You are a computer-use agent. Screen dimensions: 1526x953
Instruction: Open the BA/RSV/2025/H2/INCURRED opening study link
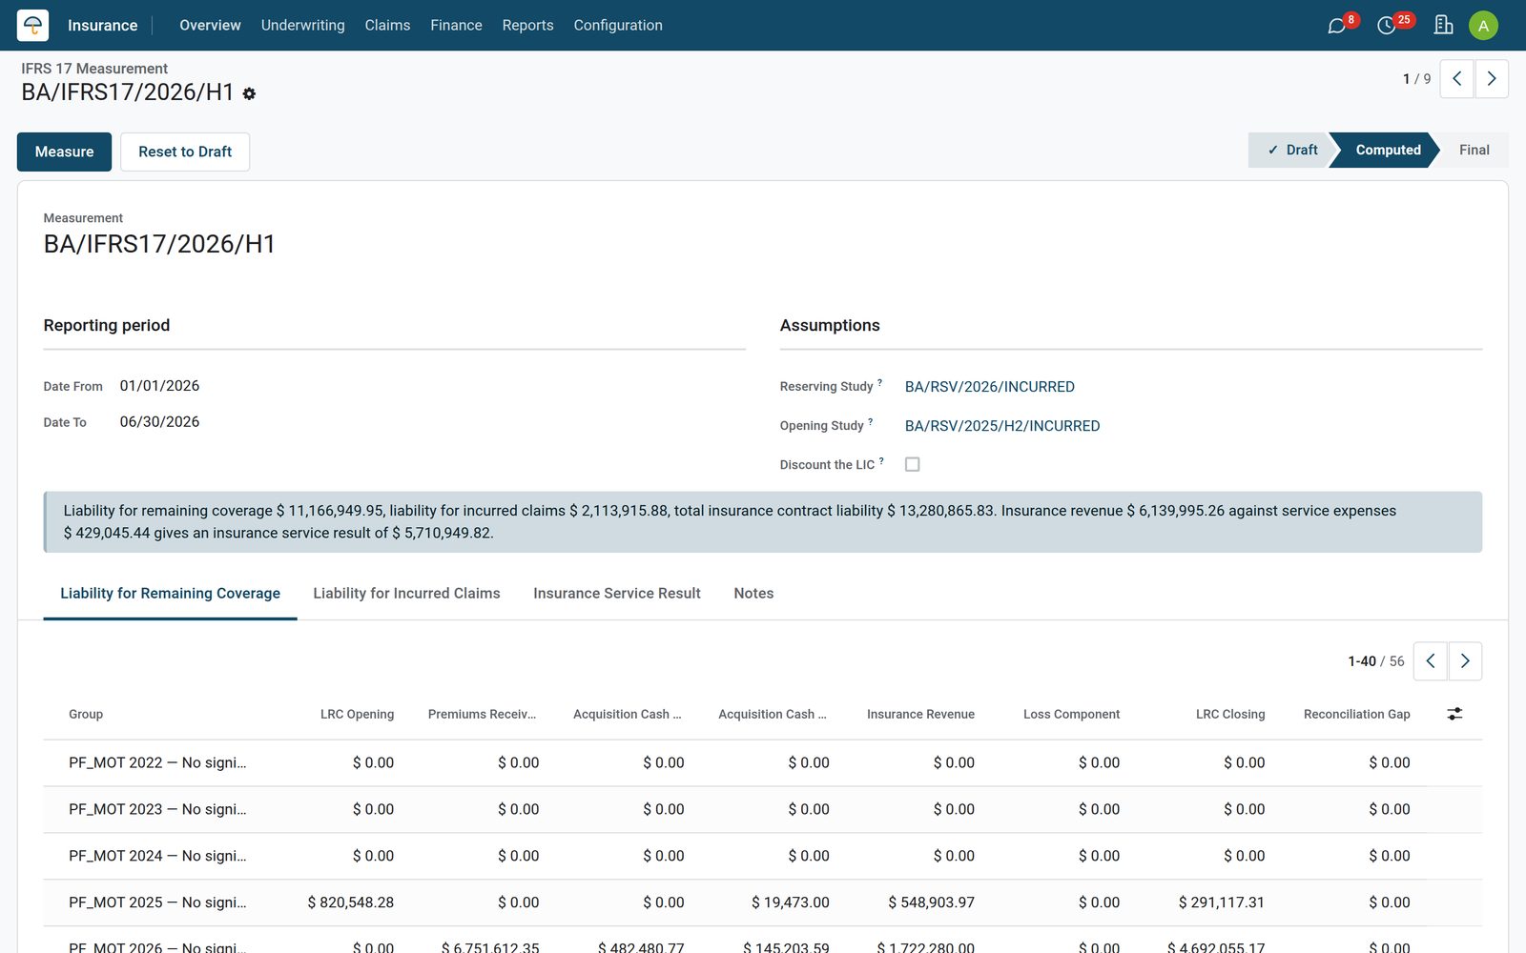[x=1002, y=425]
